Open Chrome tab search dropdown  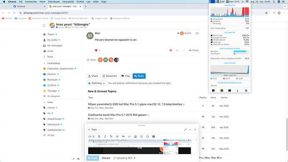click(x=285, y=6)
